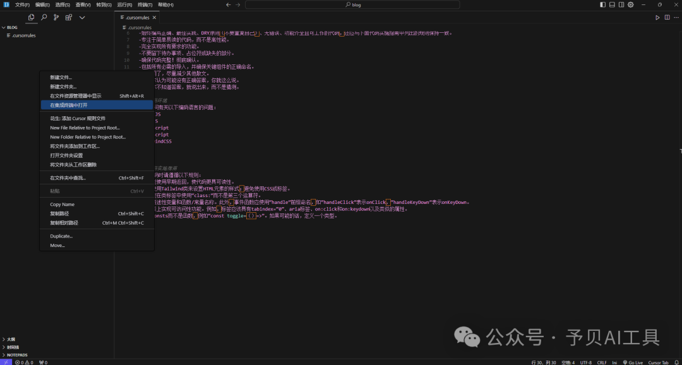Change language mode via Ini

pos(614,362)
